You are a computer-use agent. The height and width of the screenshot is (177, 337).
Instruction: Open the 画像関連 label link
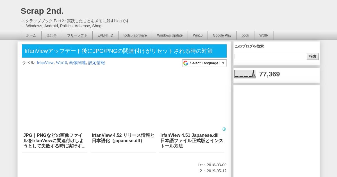(78, 63)
